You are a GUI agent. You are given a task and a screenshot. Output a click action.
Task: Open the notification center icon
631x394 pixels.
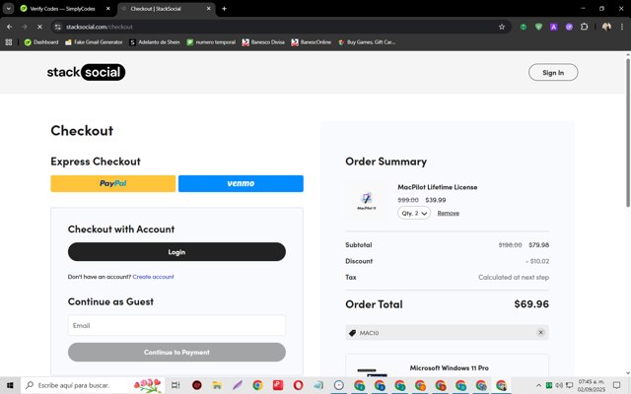[x=616, y=385]
